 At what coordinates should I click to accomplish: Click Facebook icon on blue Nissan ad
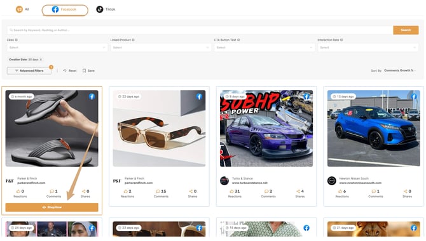click(x=414, y=96)
